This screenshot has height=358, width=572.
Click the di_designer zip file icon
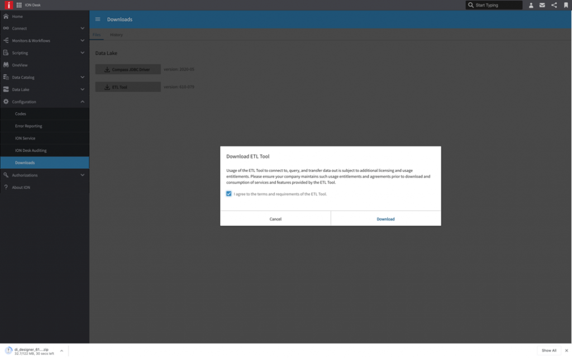[8, 351]
